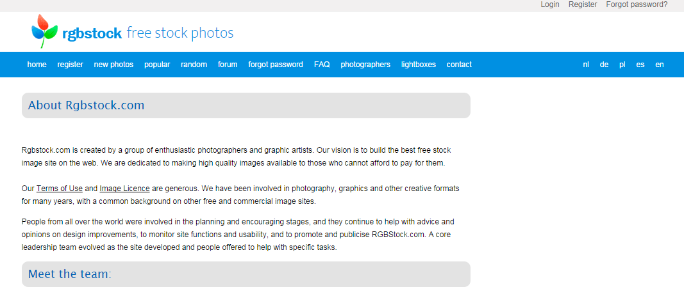Click forgot password in the navbar
The width and height of the screenshot is (684, 287).
coord(276,65)
